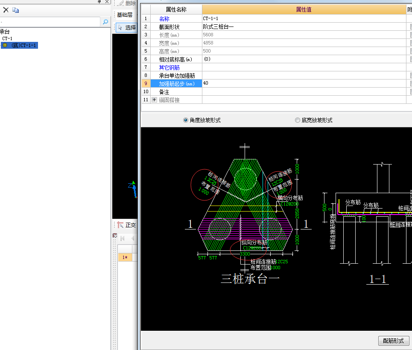This screenshot has width=412, height=350.
Task: Click the first 577 dimension value
Action: pos(202,258)
